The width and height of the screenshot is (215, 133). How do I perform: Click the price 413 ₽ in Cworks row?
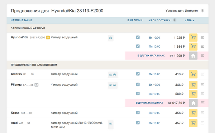click(x=179, y=74)
